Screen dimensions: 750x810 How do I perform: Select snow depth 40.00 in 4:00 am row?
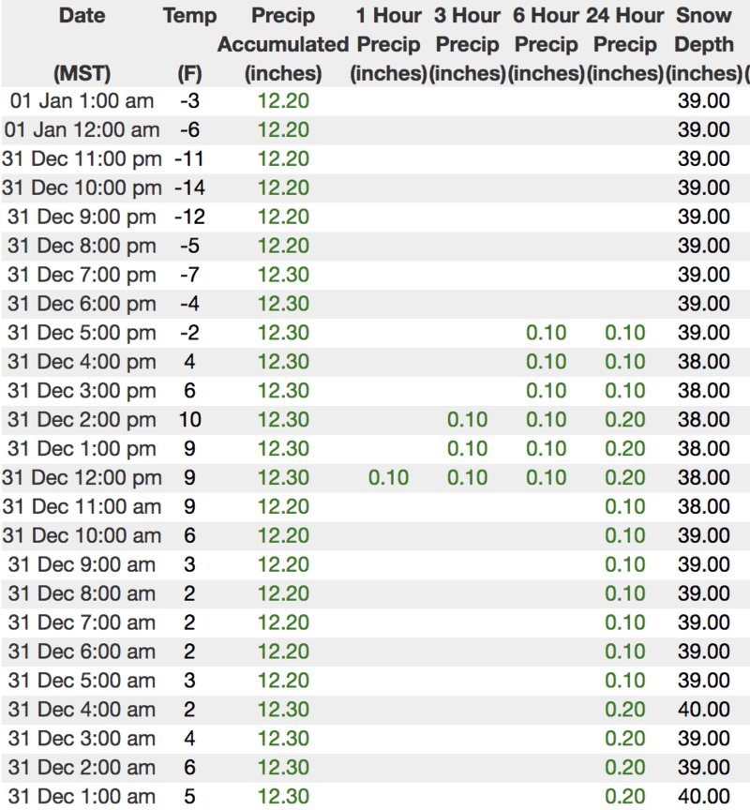[x=703, y=710]
